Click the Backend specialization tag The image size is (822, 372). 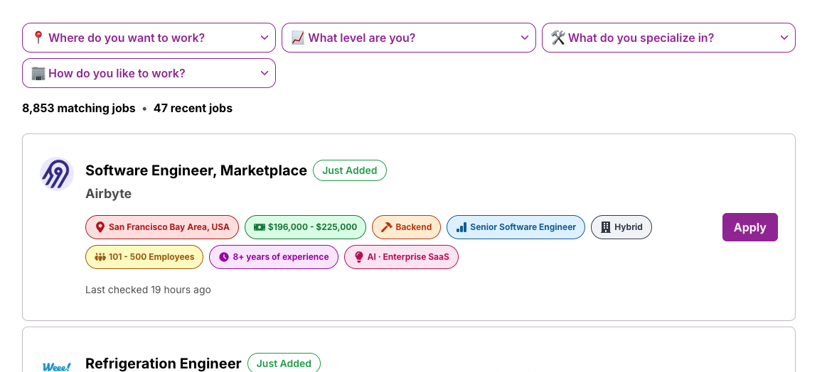pyautogui.click(x=406, y=227)
